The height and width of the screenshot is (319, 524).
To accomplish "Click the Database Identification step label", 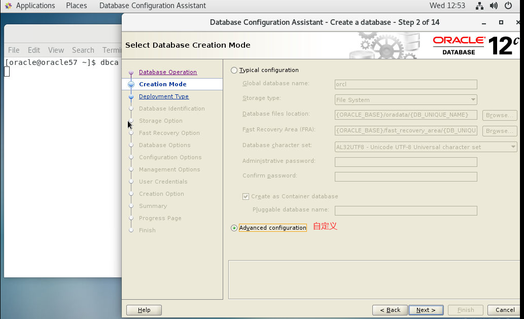I will click(172, 109).
